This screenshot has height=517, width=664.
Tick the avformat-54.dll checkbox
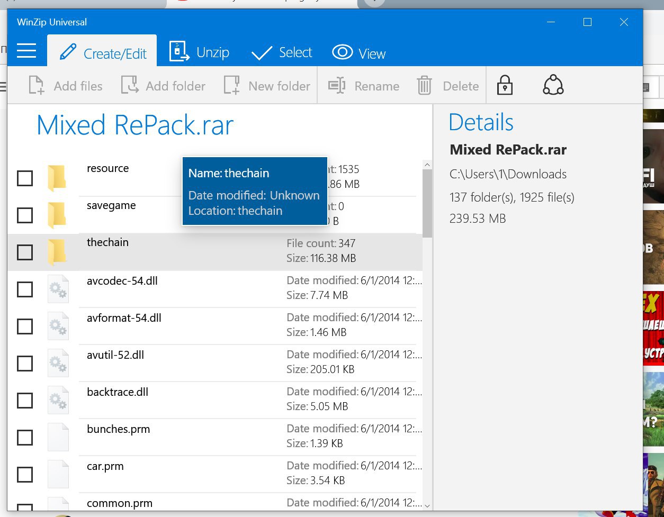pos(25,326)
